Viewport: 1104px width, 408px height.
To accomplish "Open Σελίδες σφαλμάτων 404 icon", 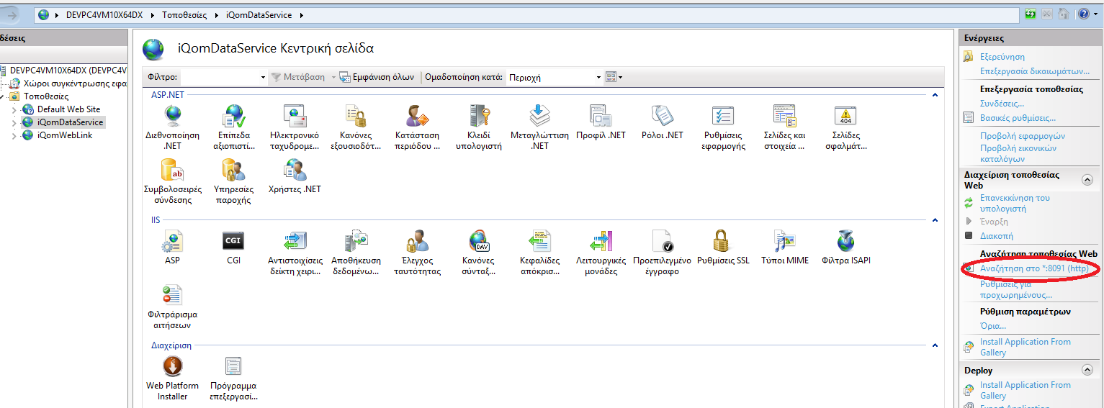I will pyautogui.click(x=845, y=116).
